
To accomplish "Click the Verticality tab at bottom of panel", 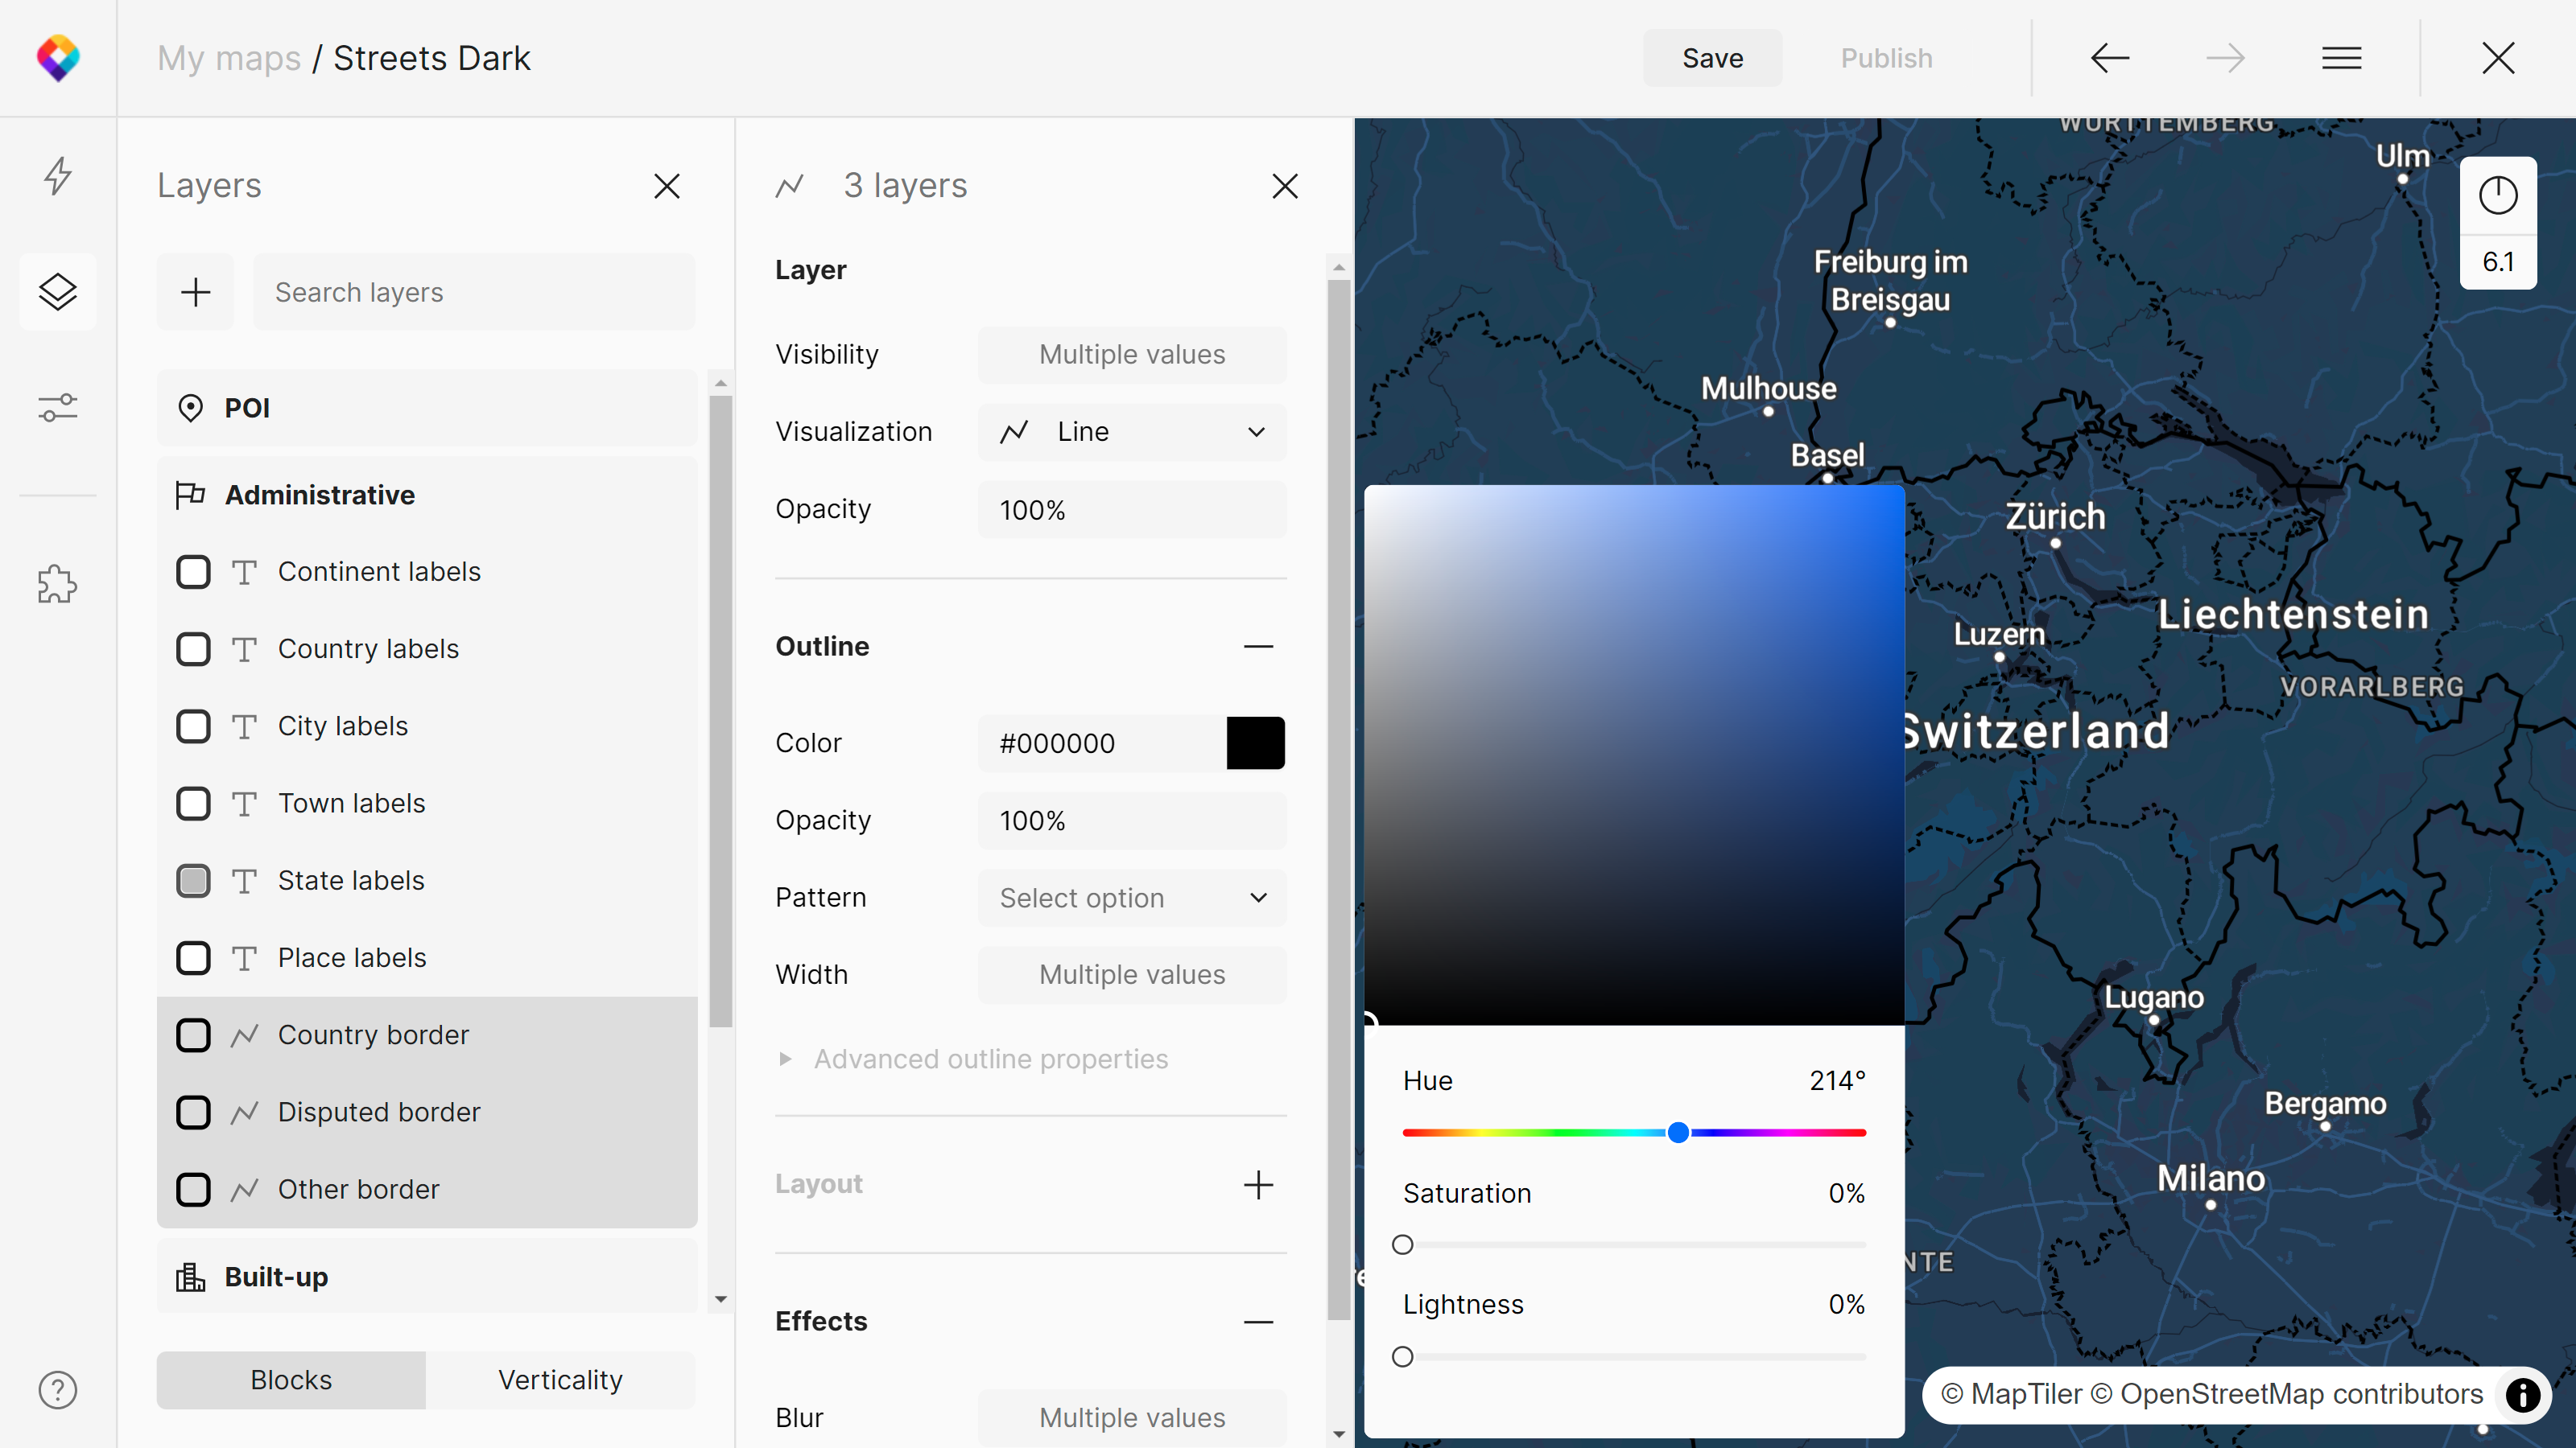I will [x=561, y=1379].
